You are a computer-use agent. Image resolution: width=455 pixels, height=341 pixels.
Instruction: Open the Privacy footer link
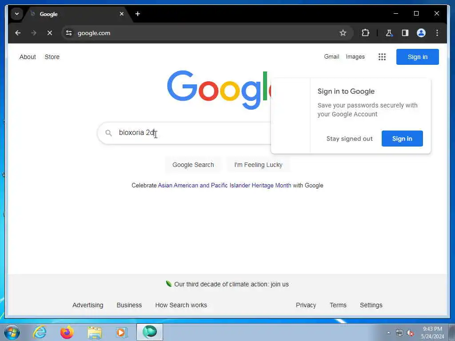[x=306, y=305]
